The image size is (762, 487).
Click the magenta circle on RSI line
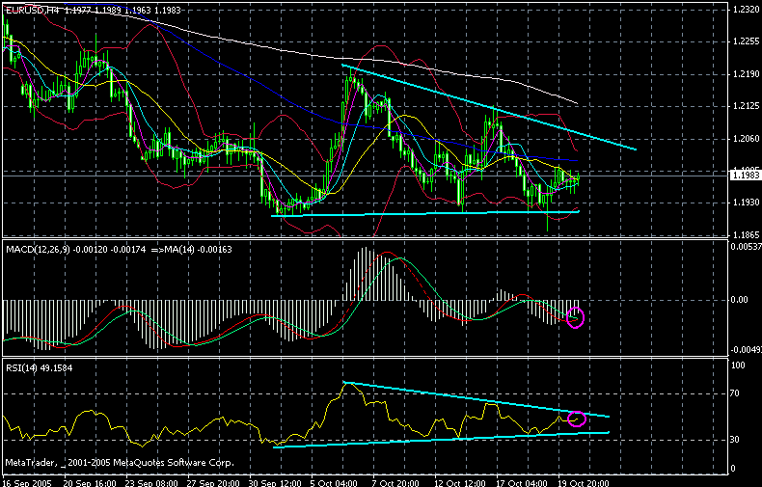coord(577,419)
